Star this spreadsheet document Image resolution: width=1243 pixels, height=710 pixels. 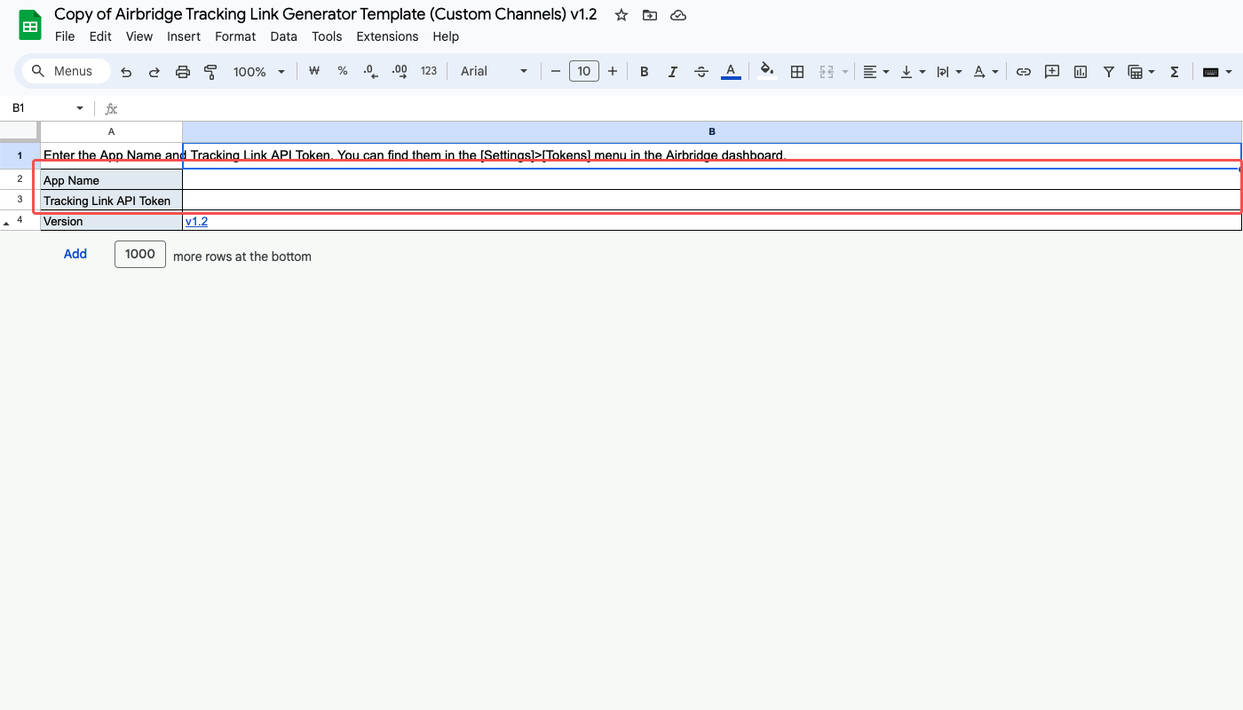621,15
